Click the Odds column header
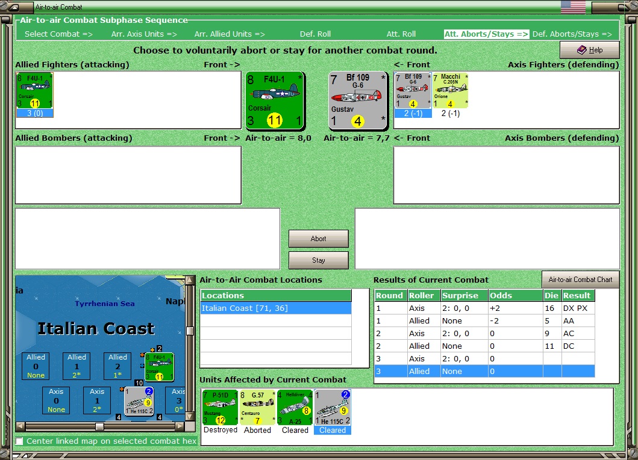This screenshot has width=638, height=460. (516, 296)
